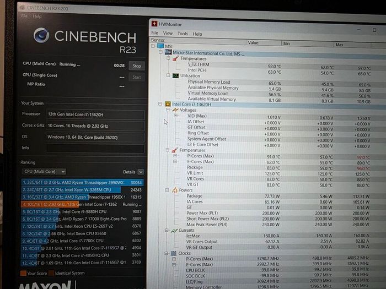The image size is (386, 289).
Task: Select the Core i9-9880H ranking row
Action: point(82,211)
